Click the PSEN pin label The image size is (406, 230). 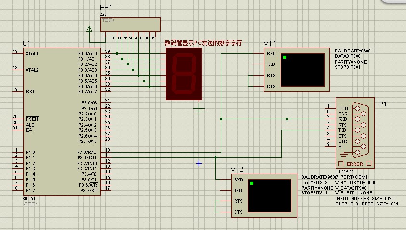[32, 119]
